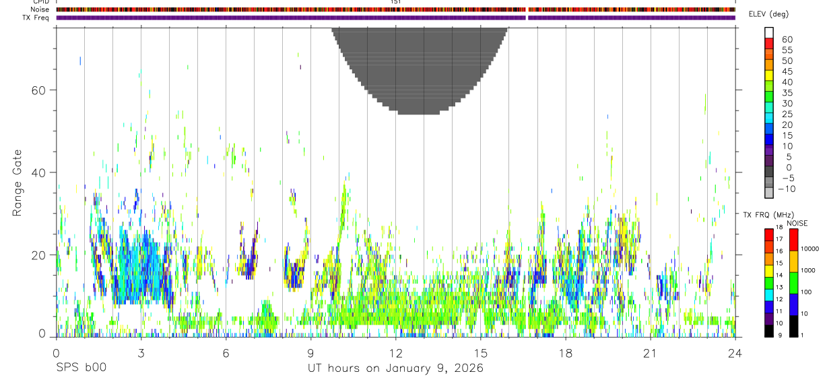
Task: Click the '1000' value on NOISE legend
Action: point(808,270)
